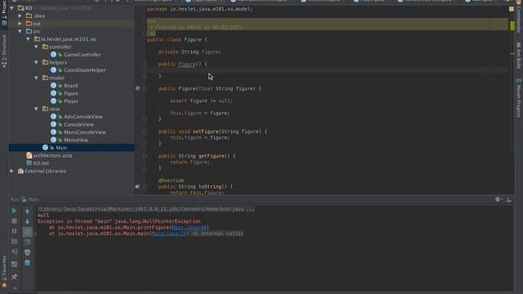Click the src folder label
The width and height of the screenshot is (523, 294).
[36, 31]
